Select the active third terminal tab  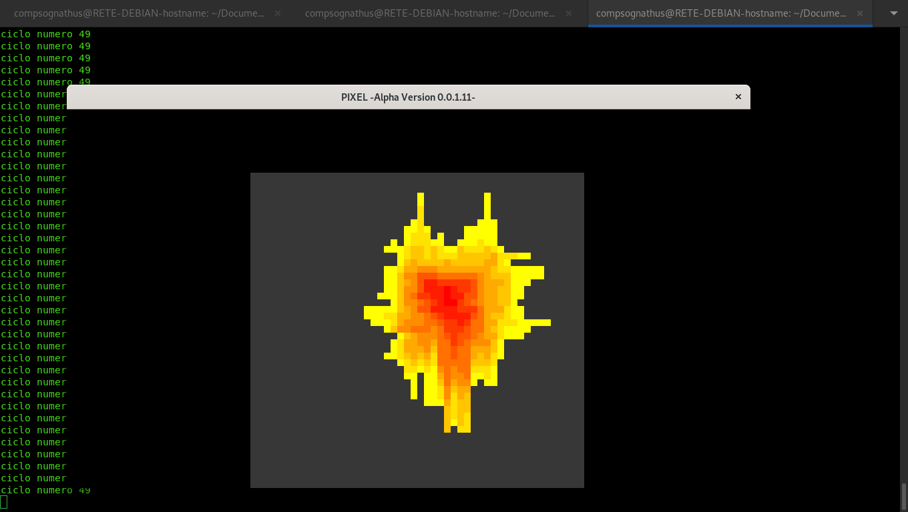tap(730, 13)
